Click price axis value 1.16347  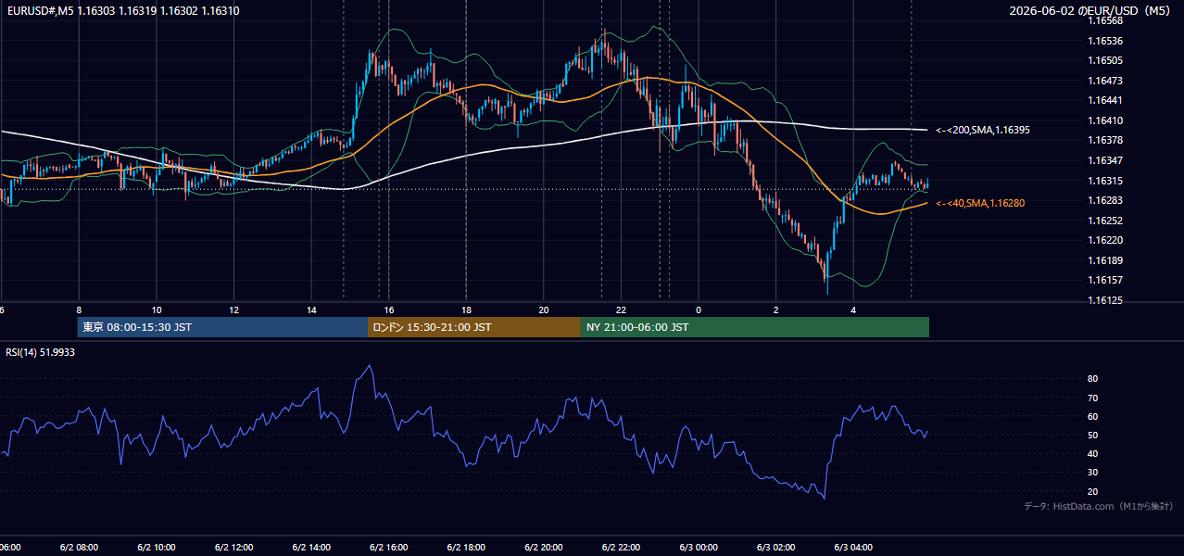[1104, 160]
